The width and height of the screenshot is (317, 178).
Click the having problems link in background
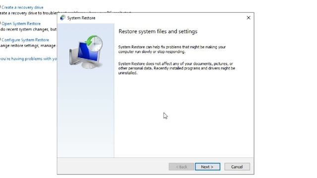click(x=28, y=59)
